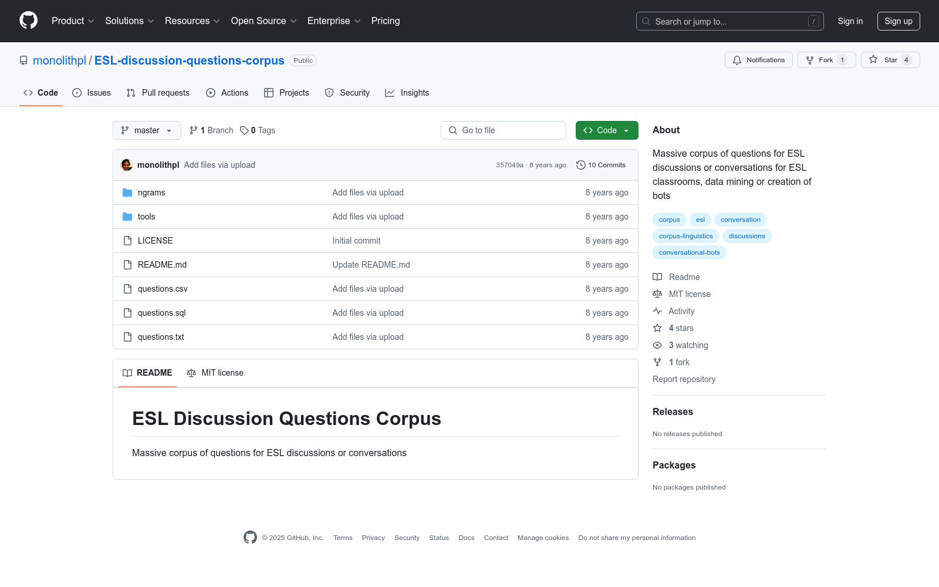
Task: Open the Insights tab
Action: coord(407,93)
